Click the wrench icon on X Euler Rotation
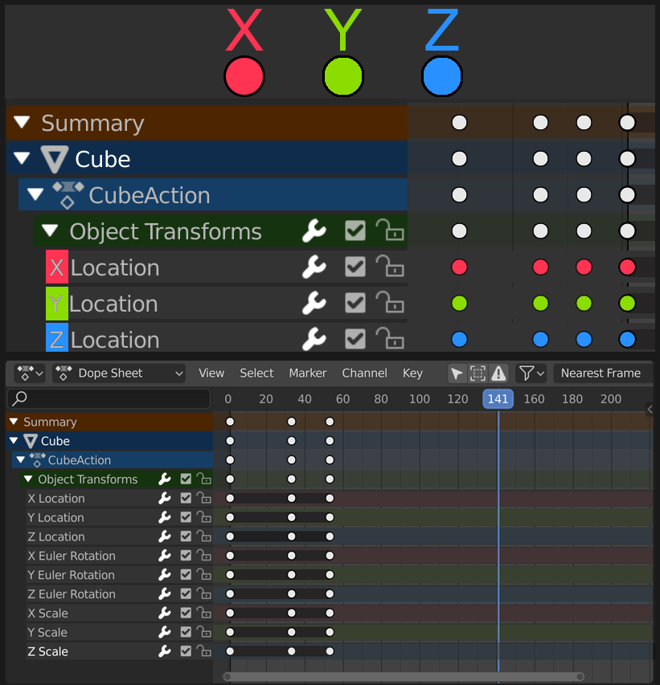 tap(165, 556)
